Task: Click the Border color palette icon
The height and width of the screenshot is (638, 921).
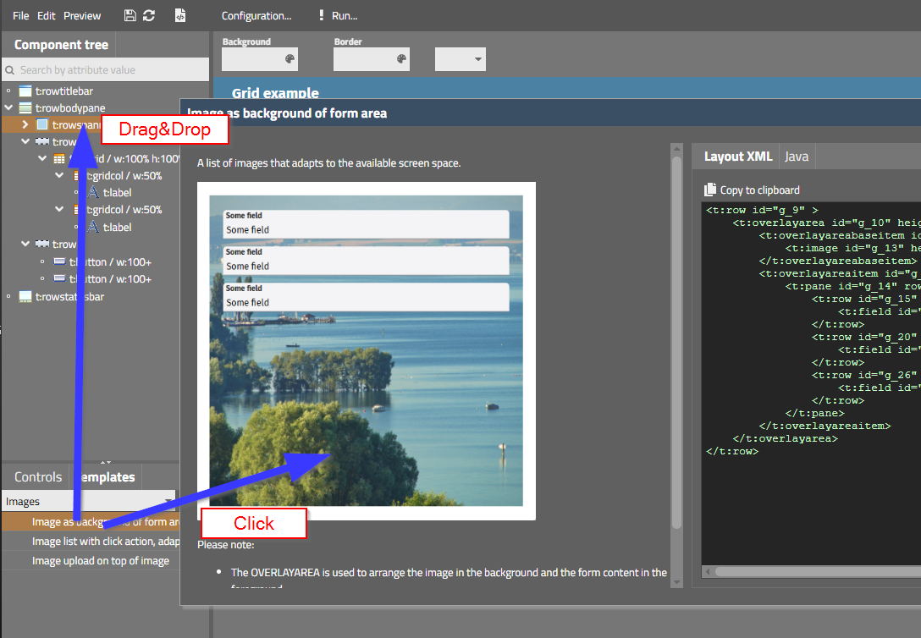Action: coord(402,59)
